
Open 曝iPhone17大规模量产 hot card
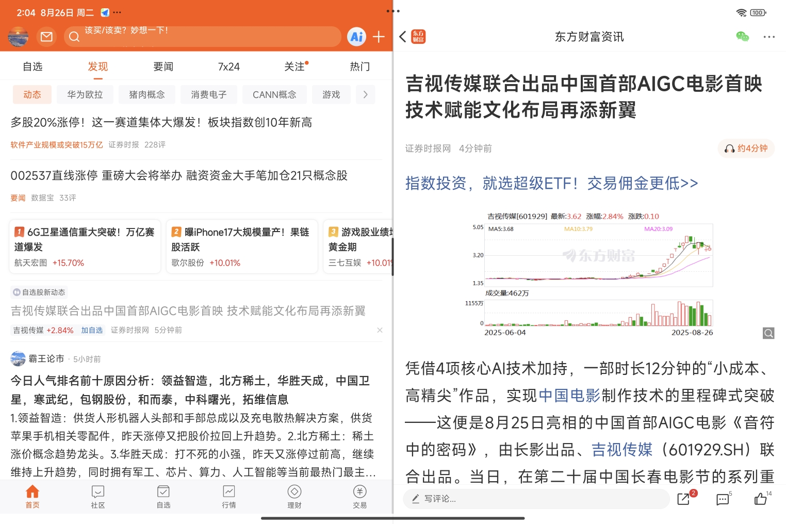click(x=242, y=247)
